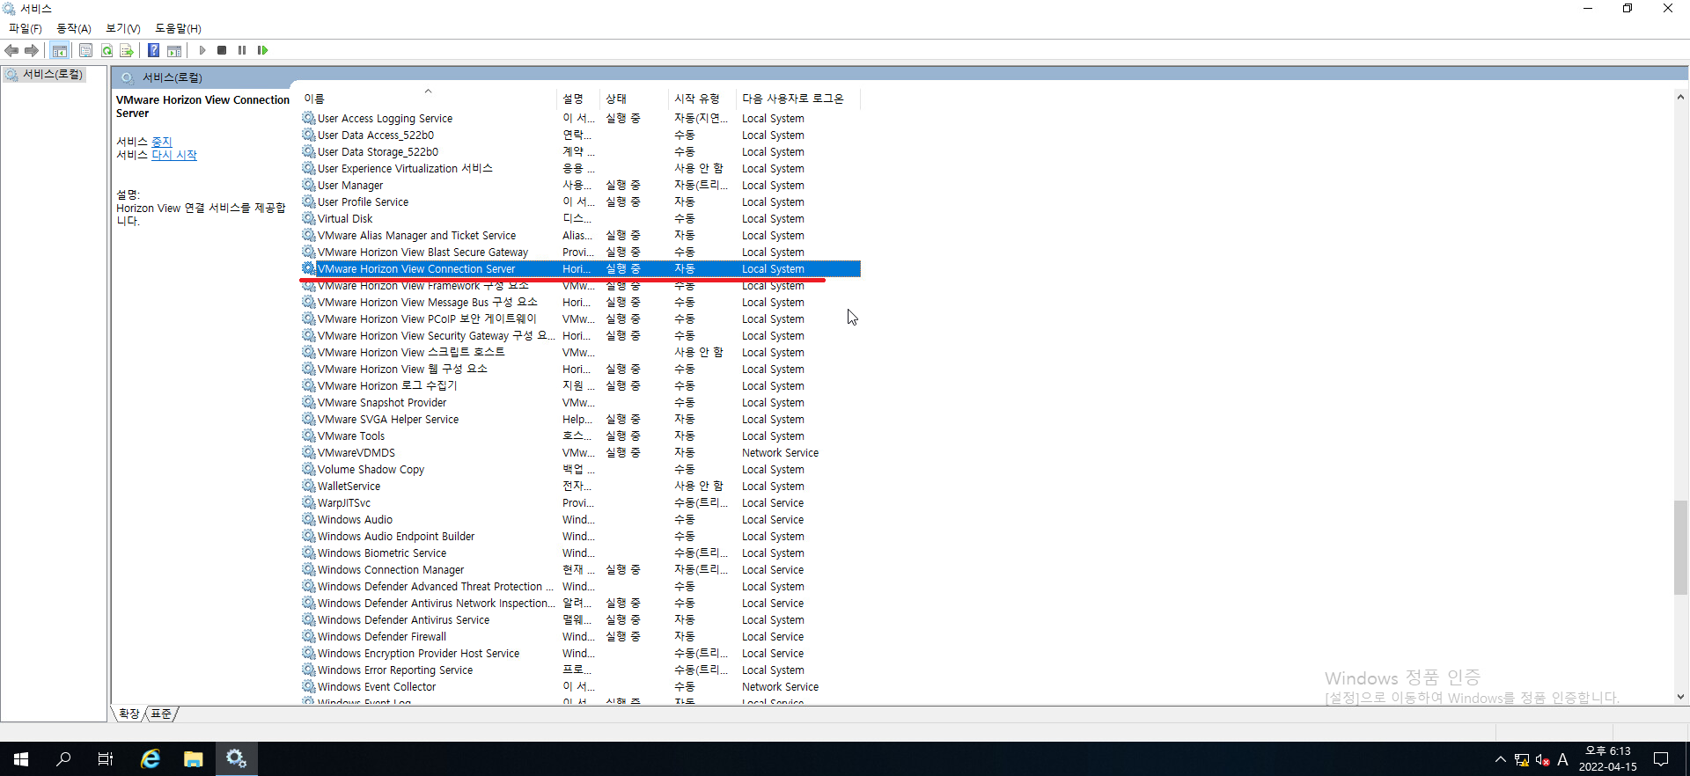Select Windows Biometric Service row
The height and width of the screenshot is (776, 1690).
pyautogui.click(x=580, y=553)
